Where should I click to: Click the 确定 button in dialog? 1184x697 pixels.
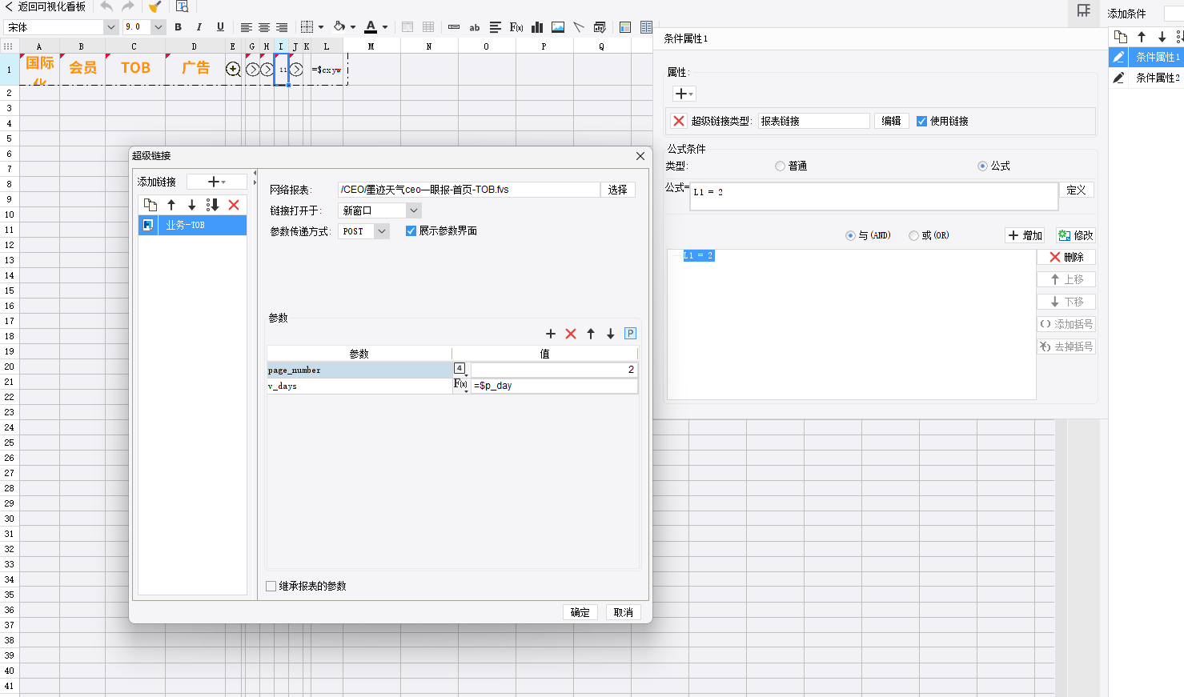(580, 612)
